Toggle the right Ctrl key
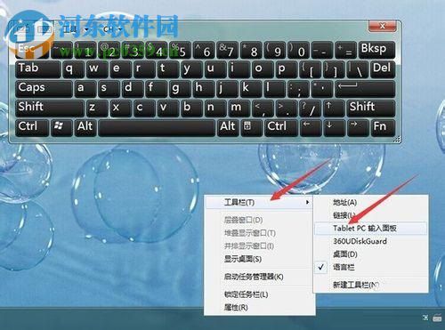The height and width of the screenshot is (330, 445). click(x=281, y=127)
